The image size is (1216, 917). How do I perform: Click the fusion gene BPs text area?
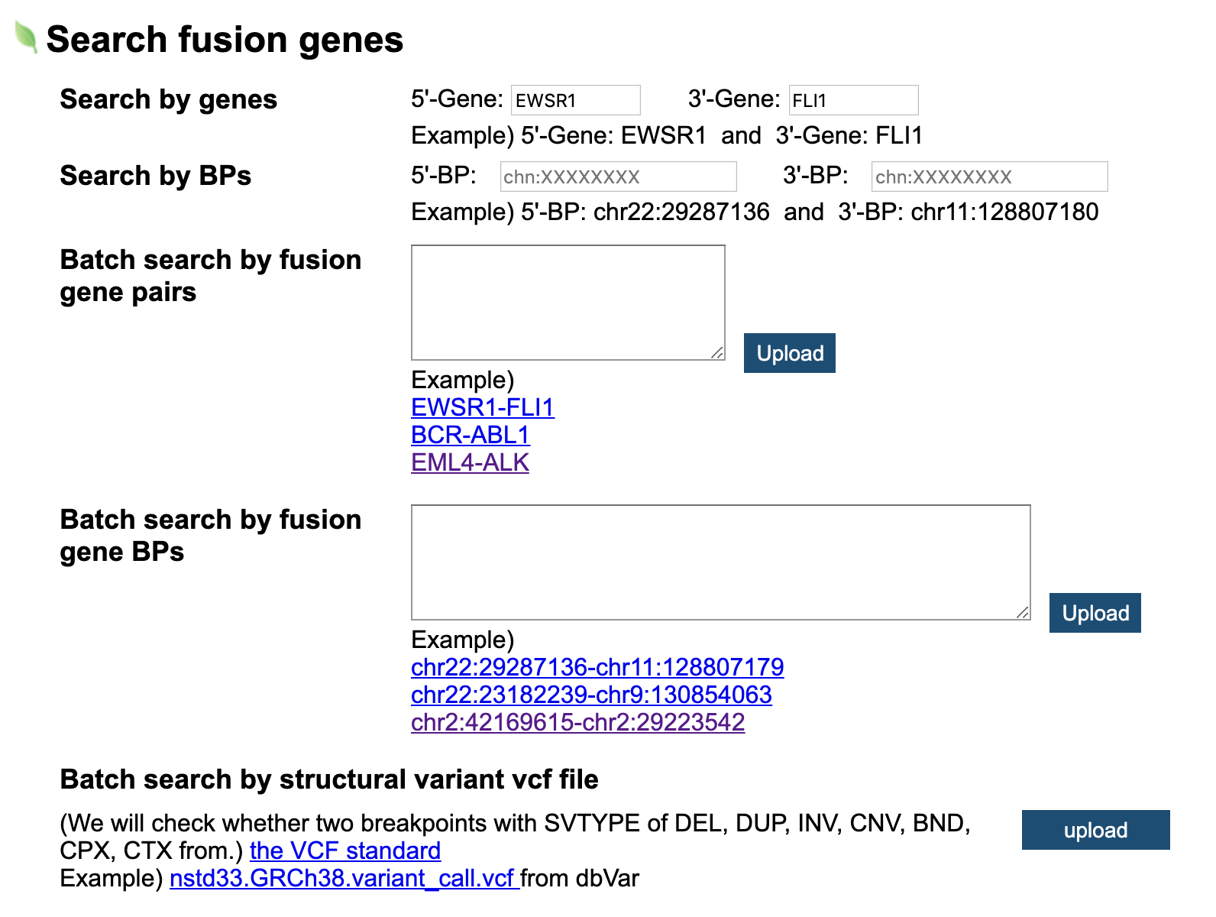point(720,562)
